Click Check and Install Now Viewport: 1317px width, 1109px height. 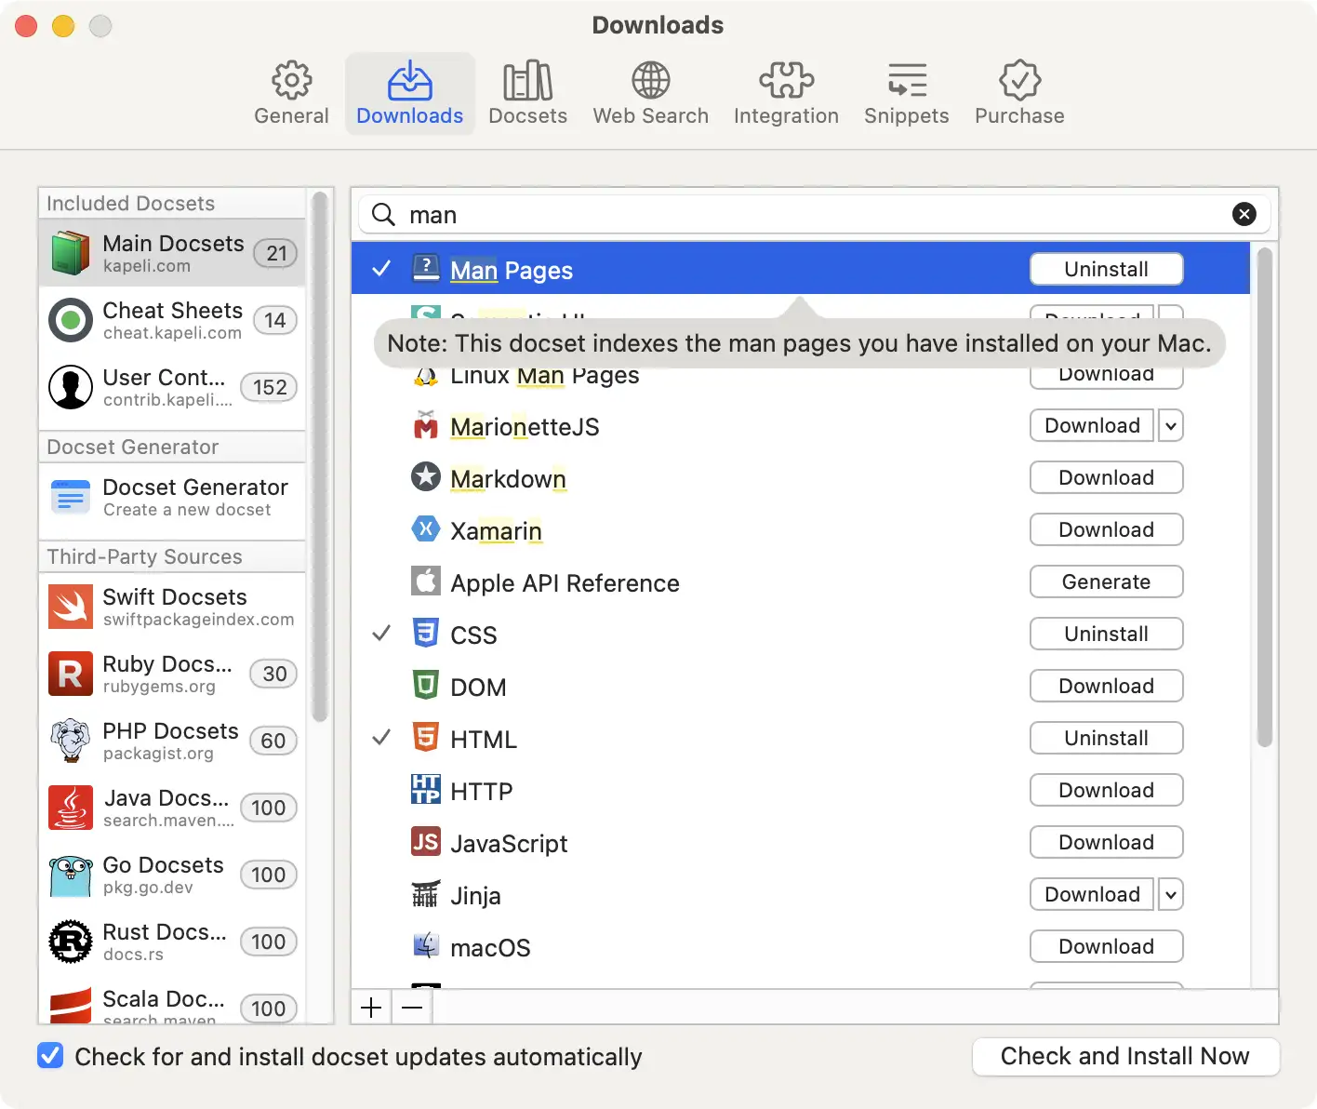[x=1125, y=1056]
